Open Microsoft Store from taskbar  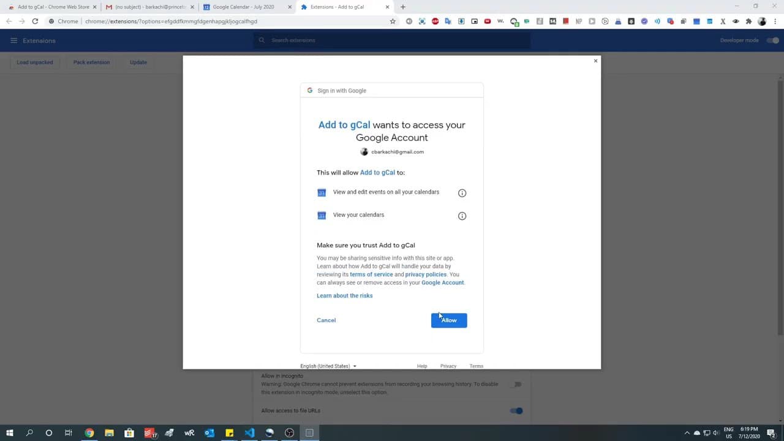click(129, 433)
